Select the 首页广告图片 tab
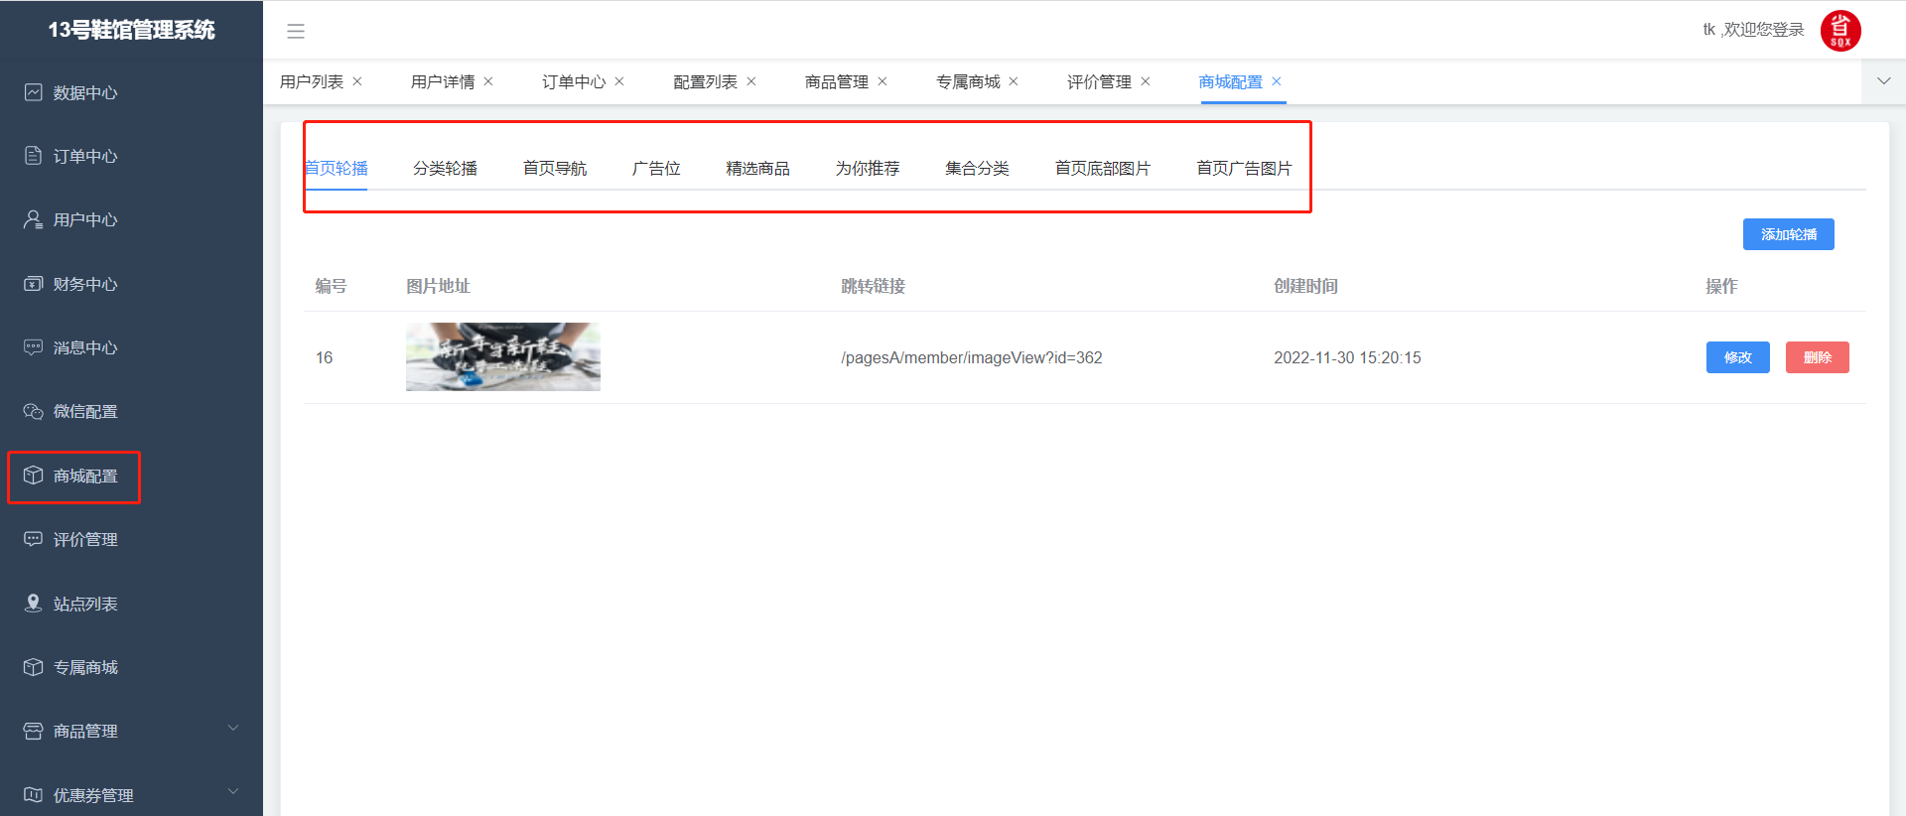This screenshot has width=1906, height=816. [1243, 169]
